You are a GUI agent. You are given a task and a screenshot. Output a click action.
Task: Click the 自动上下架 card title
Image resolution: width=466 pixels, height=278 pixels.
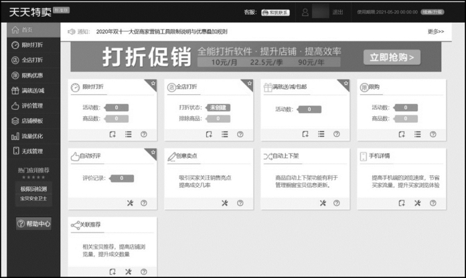pos(285,156)
